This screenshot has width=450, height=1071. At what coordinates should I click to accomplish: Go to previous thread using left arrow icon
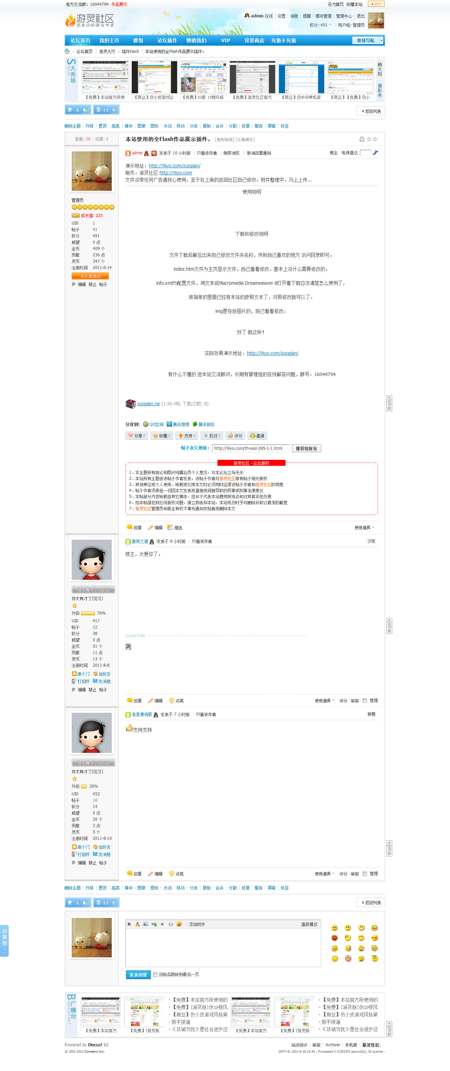(x=369, y=139)
